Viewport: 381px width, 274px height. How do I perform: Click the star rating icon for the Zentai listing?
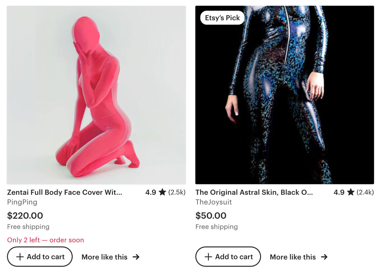pos(162,192)
